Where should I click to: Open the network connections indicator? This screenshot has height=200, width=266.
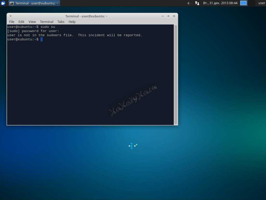click(x=197, y=3)
